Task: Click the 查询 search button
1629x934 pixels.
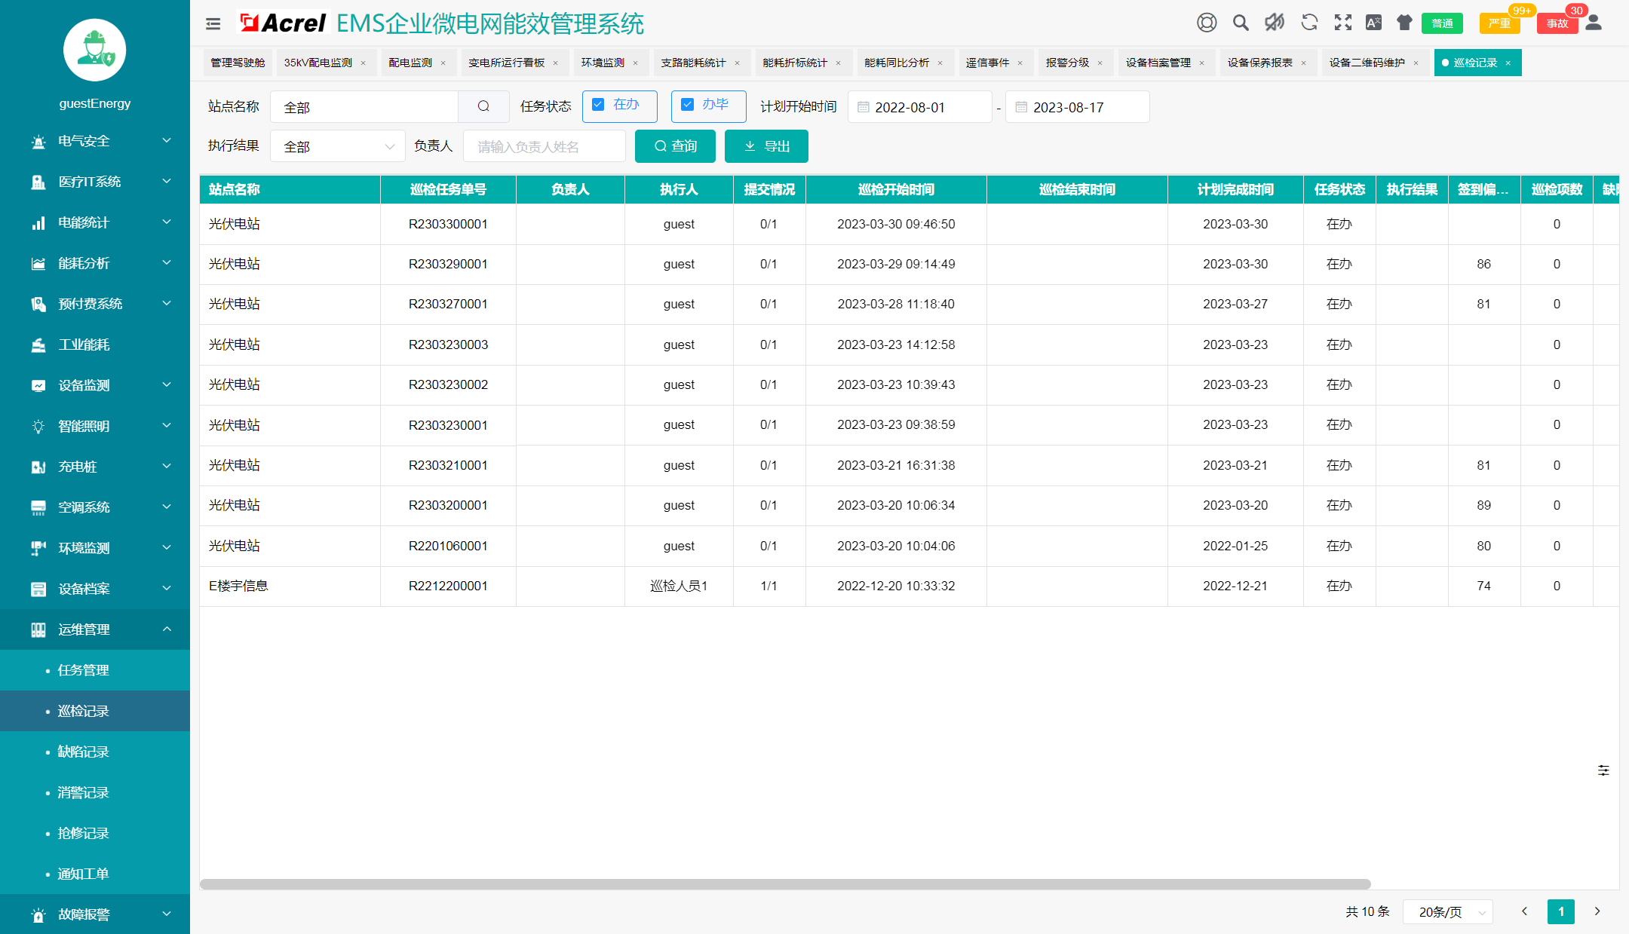Action: (x=675, y=146)
